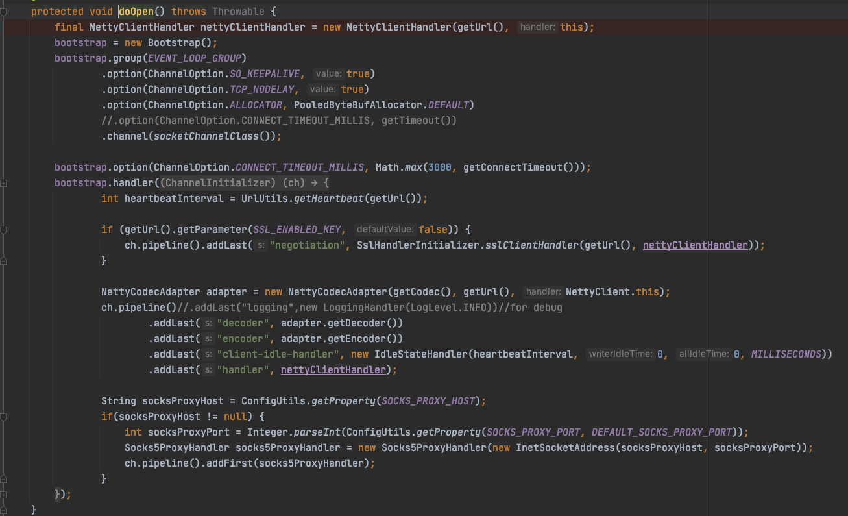Click fold end marker below addFirst(socks5ProxyHandler) line
Screen dimensions: 848x516
coord(4,479)
